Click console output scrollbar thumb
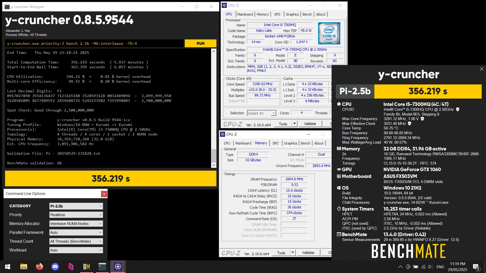The height and width of the screenshot is (273, 486). (x=214, y=156)
